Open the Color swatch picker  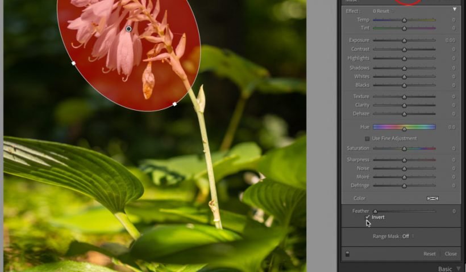coord(432,198)
